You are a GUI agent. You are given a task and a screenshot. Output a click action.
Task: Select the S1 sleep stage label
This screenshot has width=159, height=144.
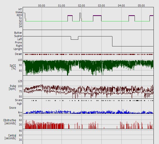[x=20, y=18]
